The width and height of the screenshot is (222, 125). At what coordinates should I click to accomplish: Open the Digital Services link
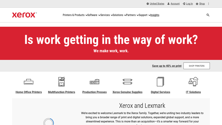[160, 92]
